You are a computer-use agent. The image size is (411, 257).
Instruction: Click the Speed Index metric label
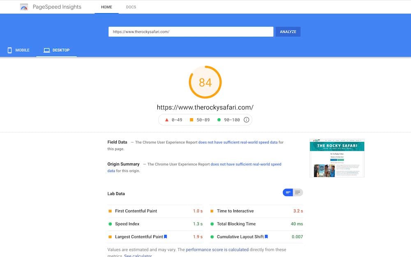point(127,224)
